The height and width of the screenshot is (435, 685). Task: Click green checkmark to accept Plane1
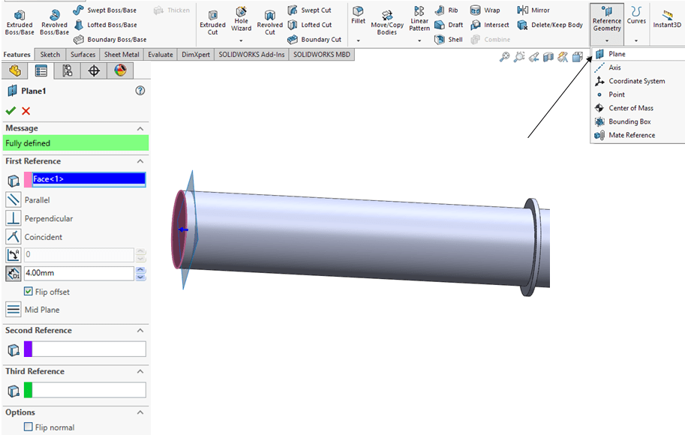[x=11, y=111]
